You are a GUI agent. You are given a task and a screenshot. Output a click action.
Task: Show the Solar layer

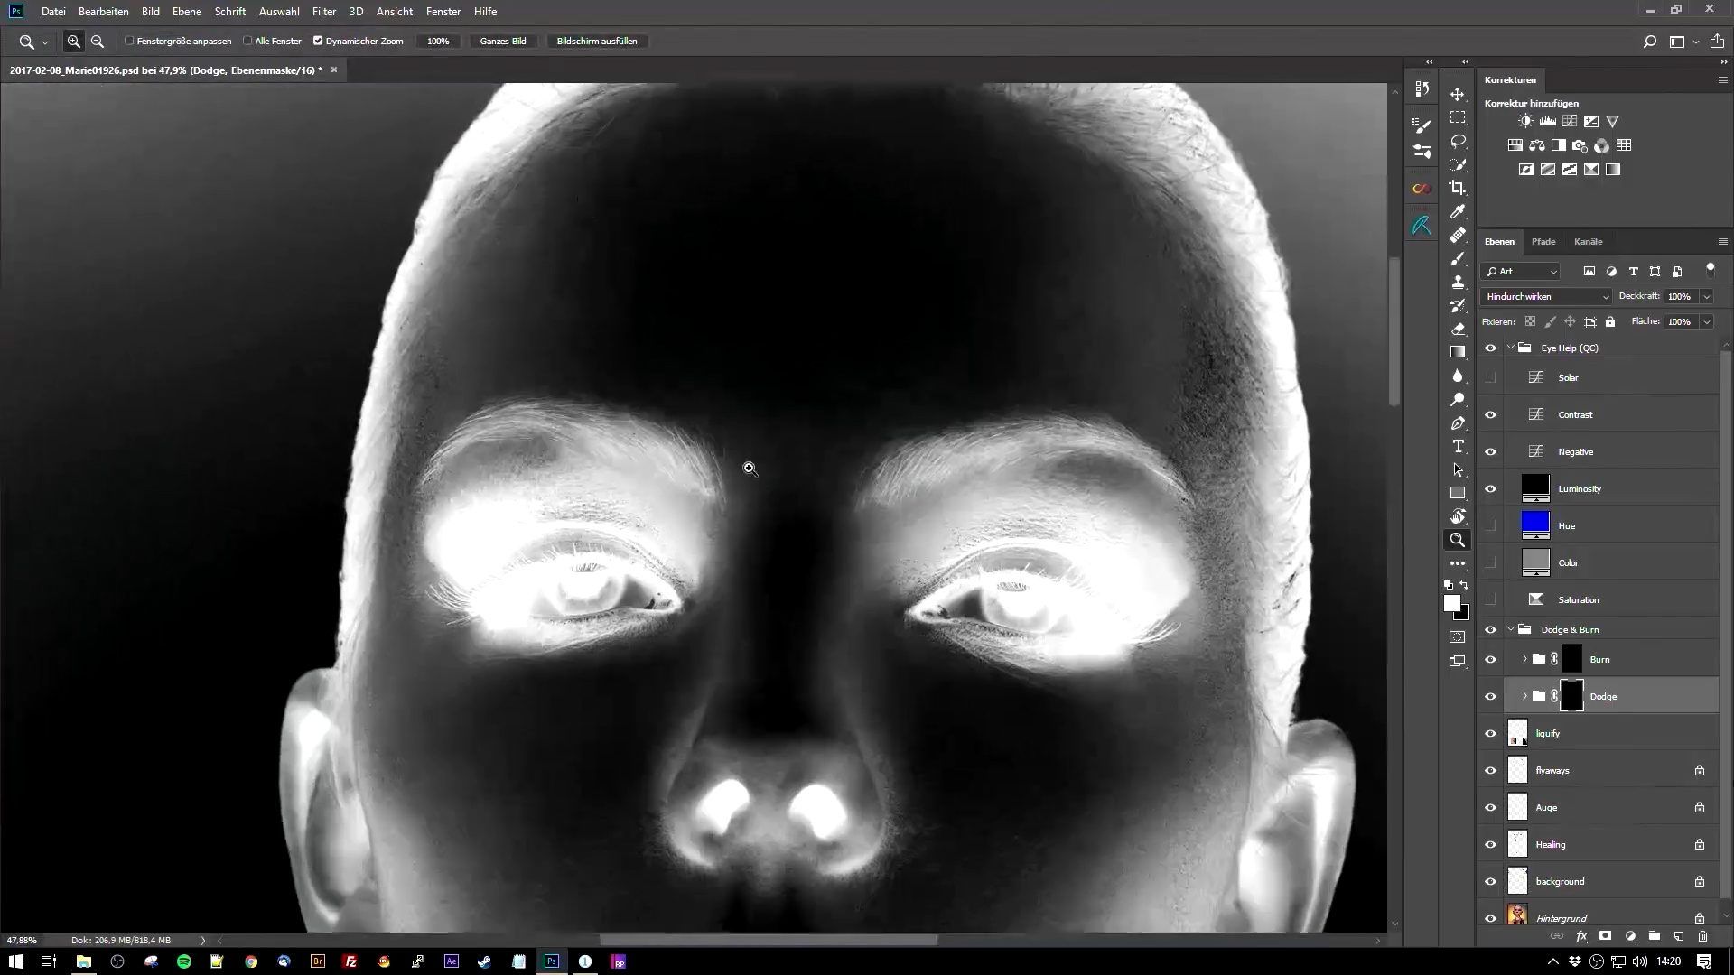(x=1490, y=377)
